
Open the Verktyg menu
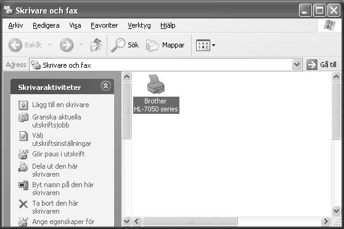coord(139,25)
